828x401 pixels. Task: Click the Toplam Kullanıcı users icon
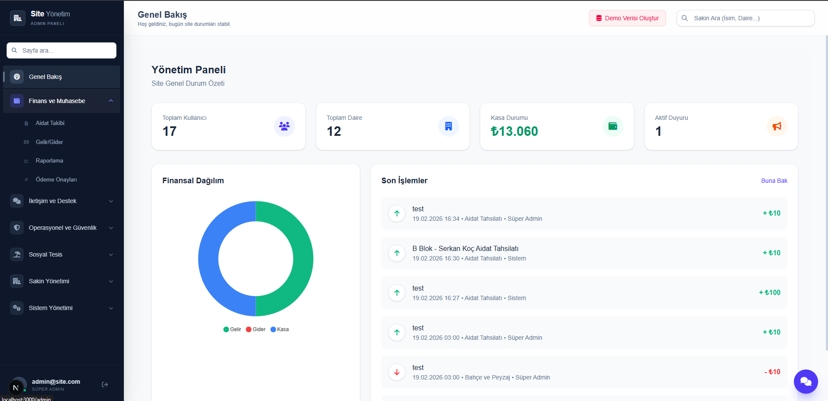[x=284, y=126]
